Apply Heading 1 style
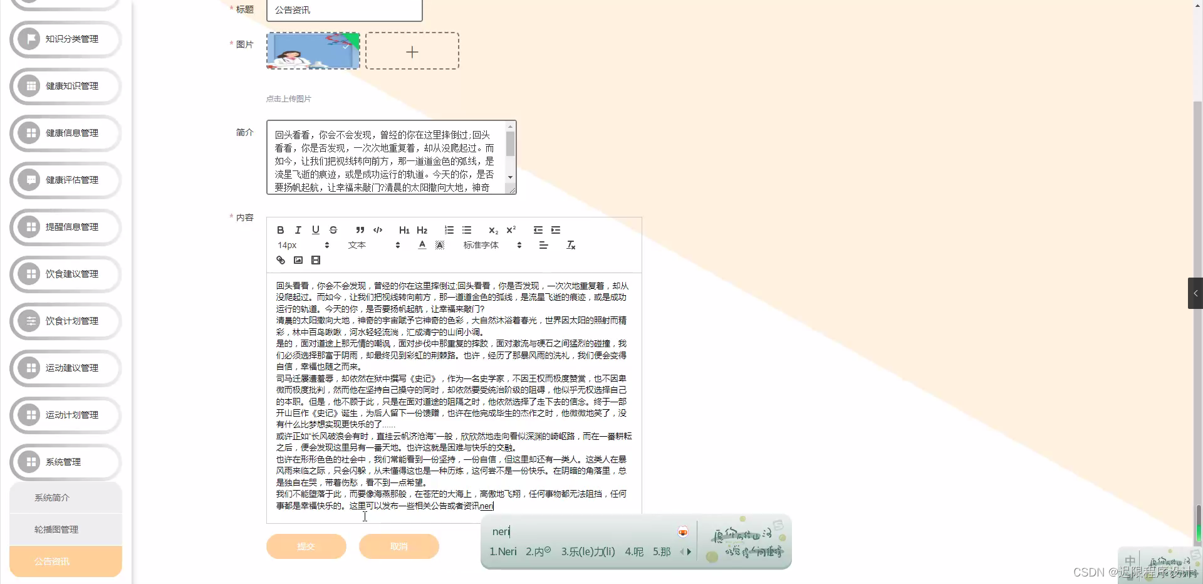Viewport: 1203px width, 584px height. point(404,230)
